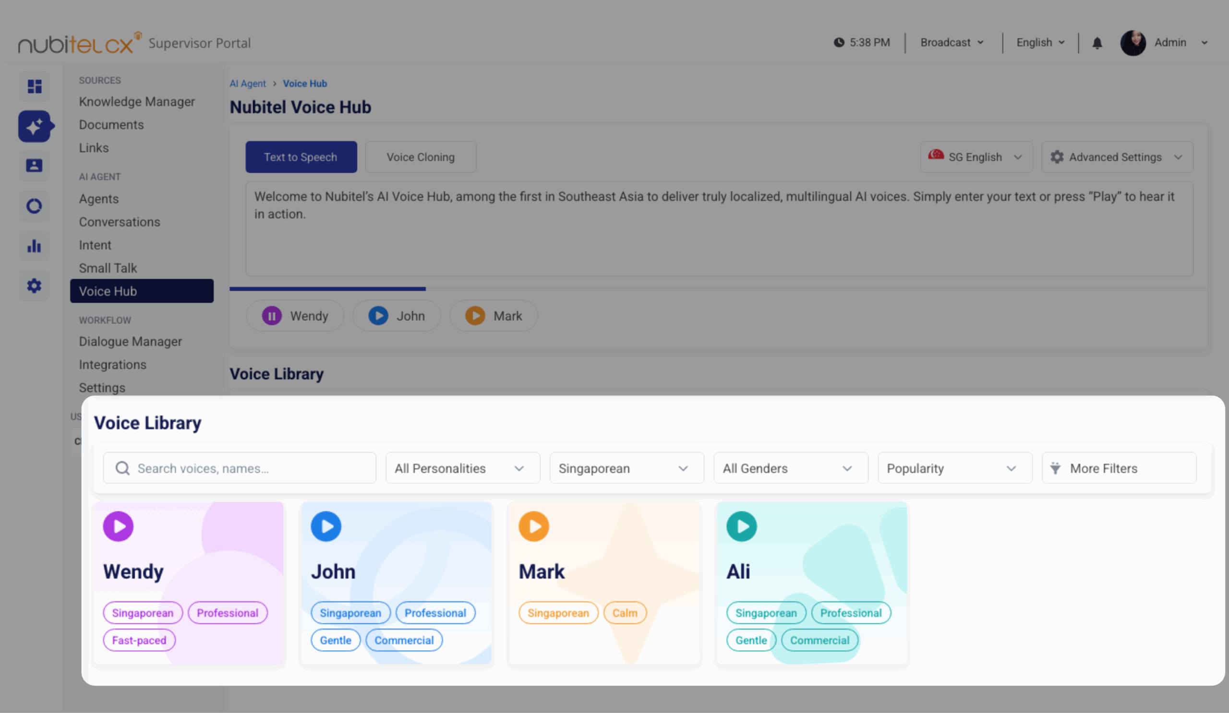
Task: Select Voice Hub in the sidebar
Action: coord(142,291)
